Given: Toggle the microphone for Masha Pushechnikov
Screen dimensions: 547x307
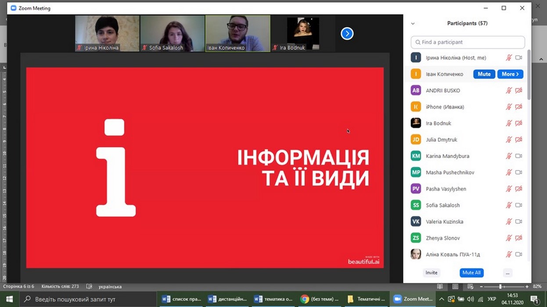Looking at the screenshot, I should (x=509, y=172).
